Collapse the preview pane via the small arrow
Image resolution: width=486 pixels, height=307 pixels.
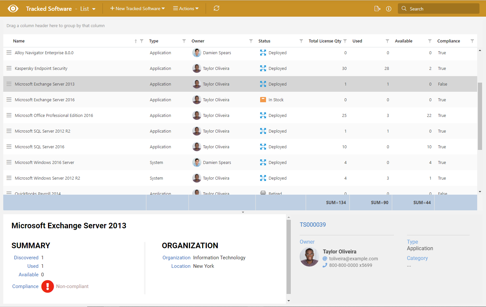pos(243,212)
